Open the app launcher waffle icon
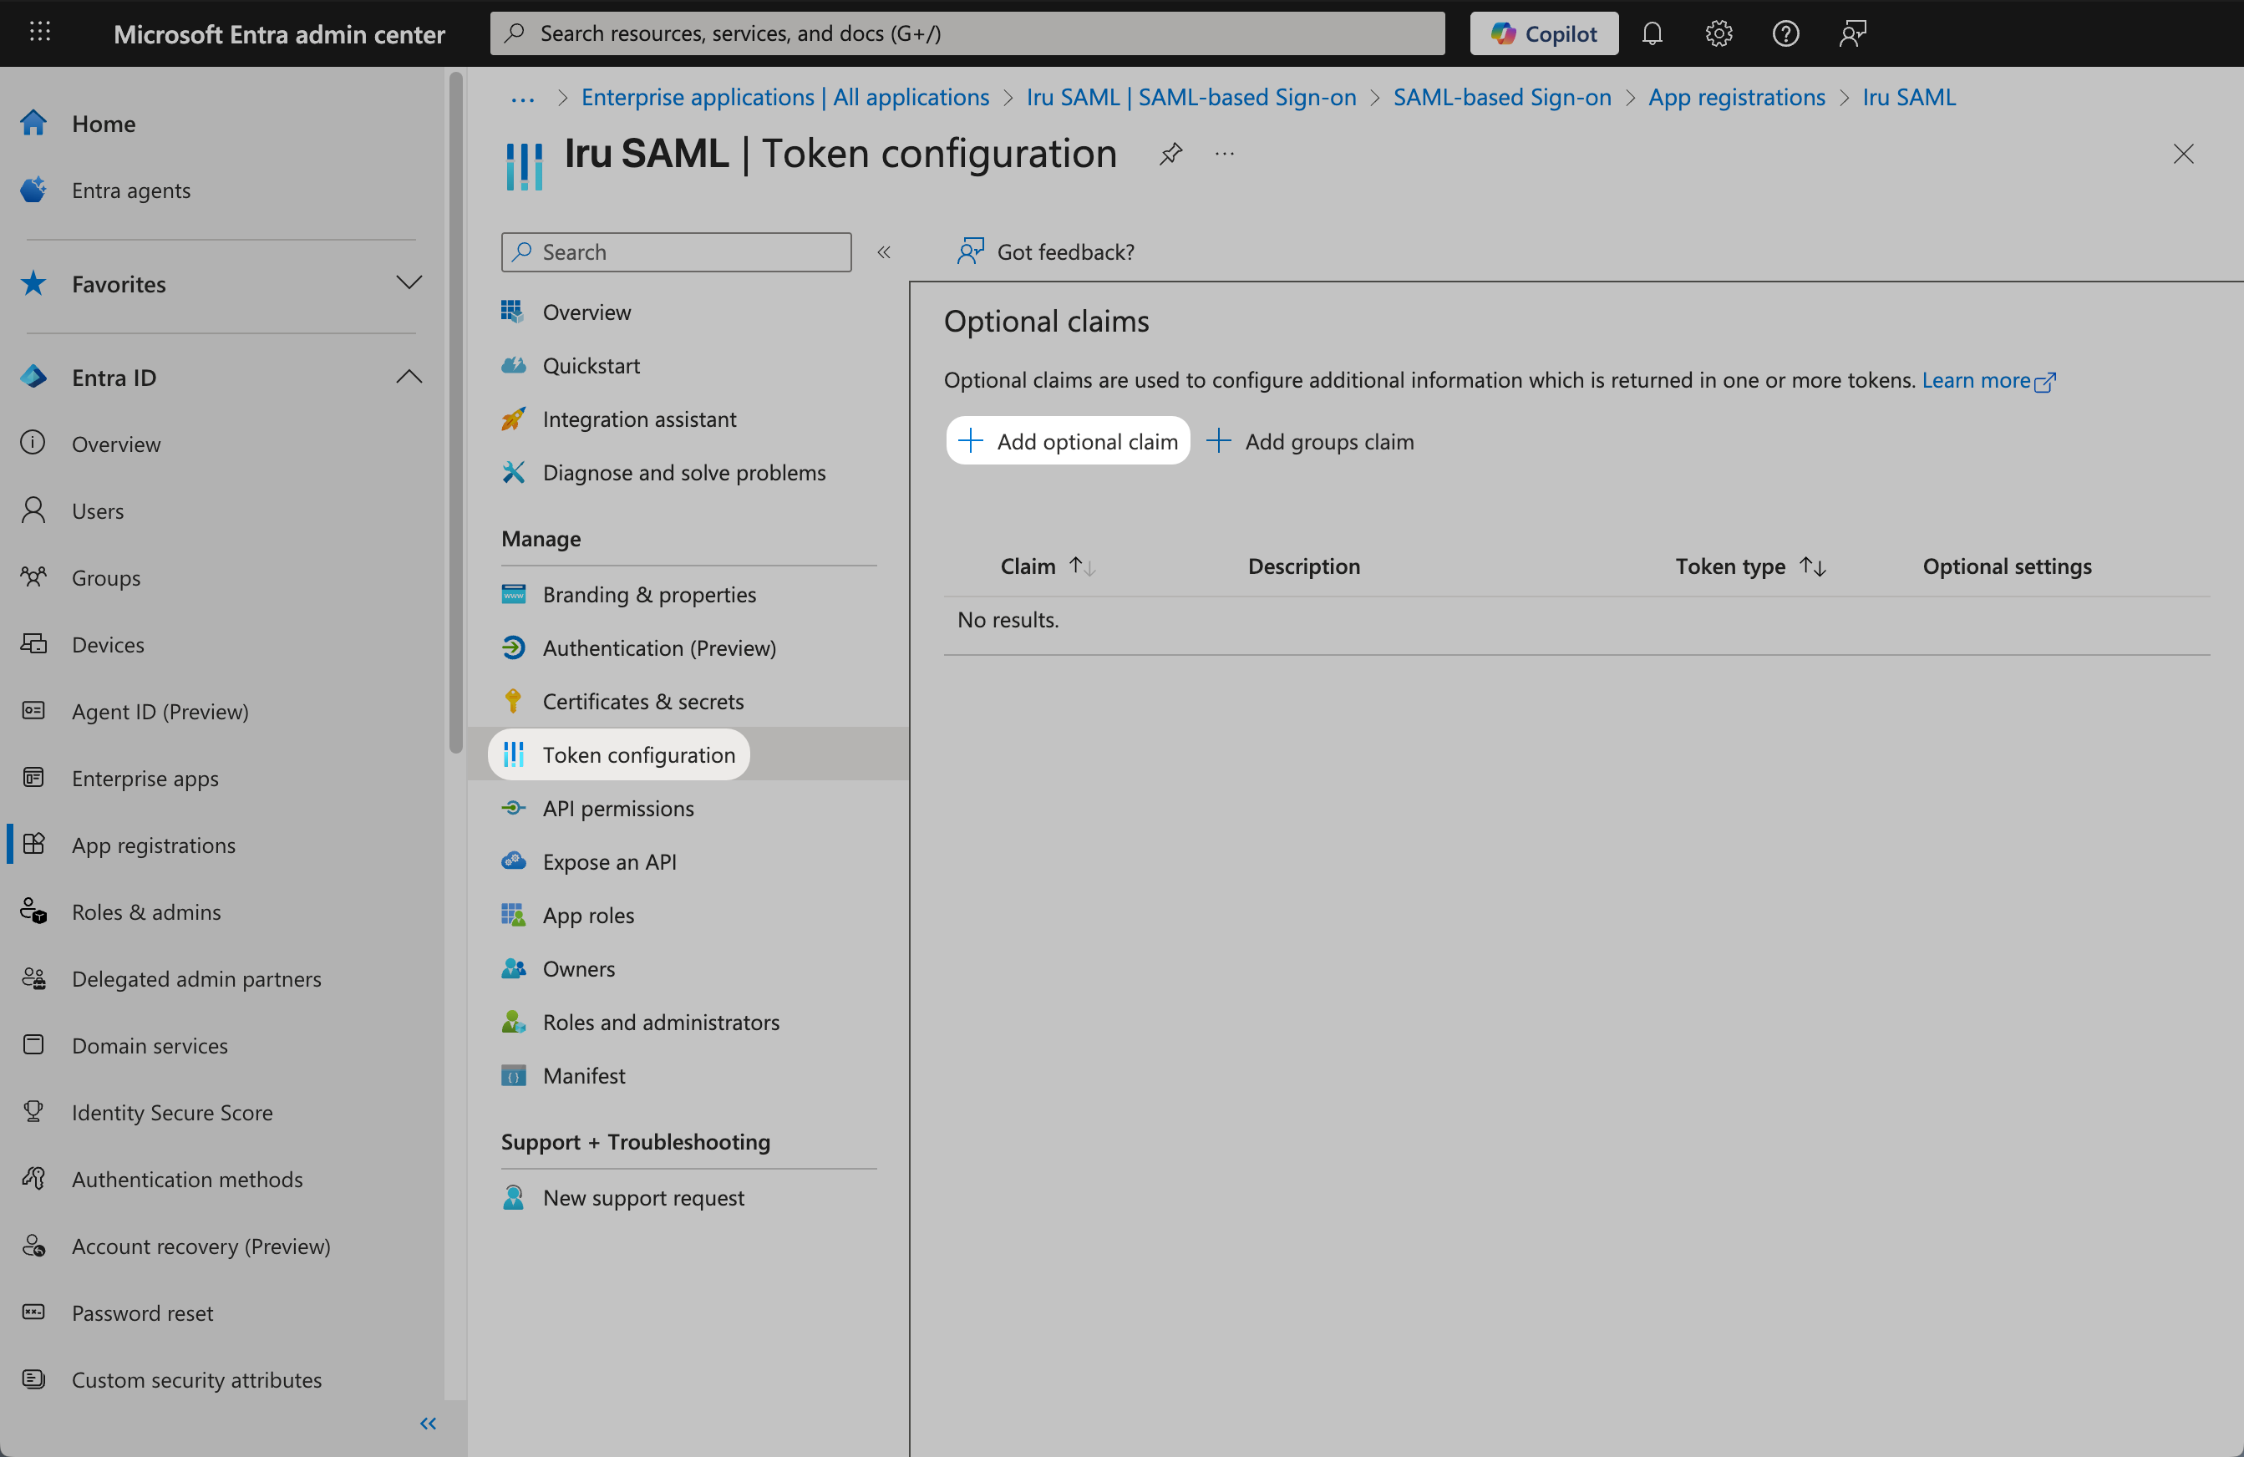The width and height of the screenshot is (2244, 1457). coord(39,33)
